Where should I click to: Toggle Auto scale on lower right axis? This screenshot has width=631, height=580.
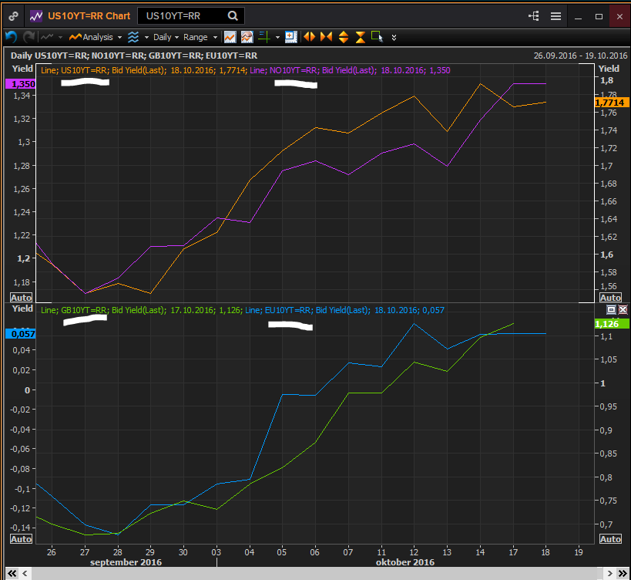(610, 539)
